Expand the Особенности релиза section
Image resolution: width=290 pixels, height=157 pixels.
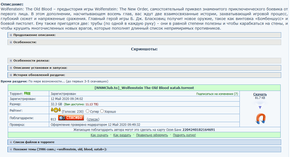(144, 61)
